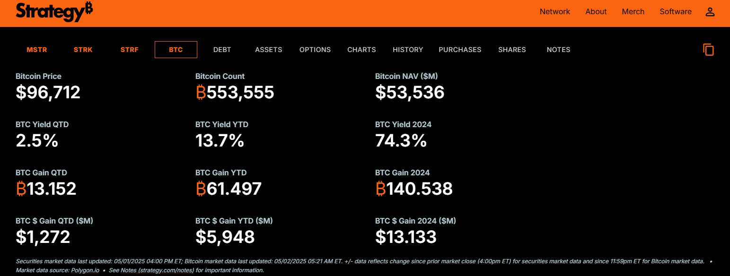Open the STRK tab
Screen dimensions: 730x276
click(83, 49)
